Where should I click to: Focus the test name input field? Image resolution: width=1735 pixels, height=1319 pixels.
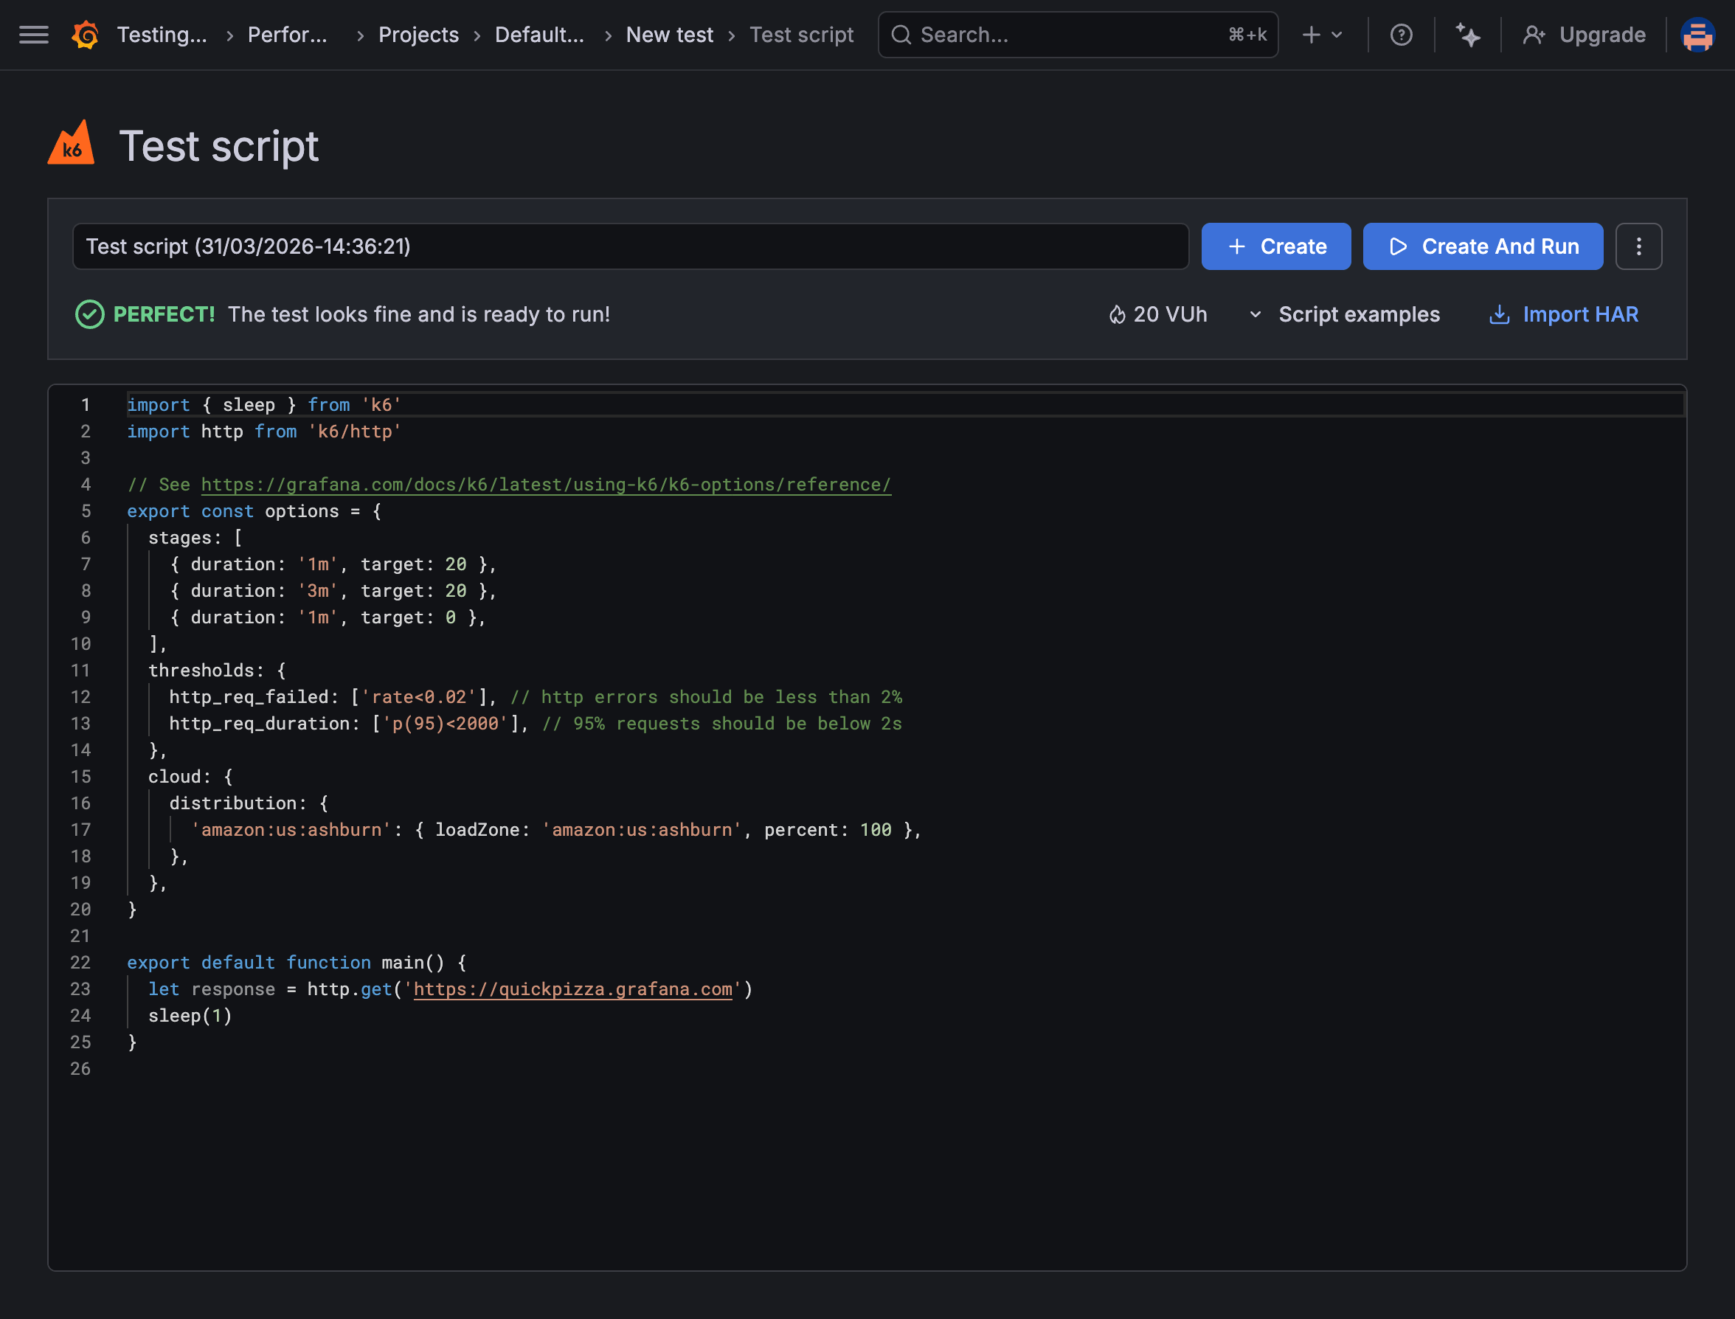631,246
